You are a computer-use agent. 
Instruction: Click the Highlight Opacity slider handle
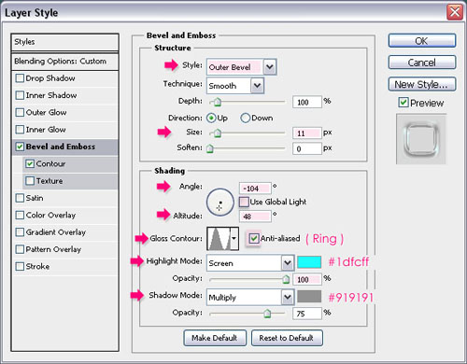[x=286, y=279]
